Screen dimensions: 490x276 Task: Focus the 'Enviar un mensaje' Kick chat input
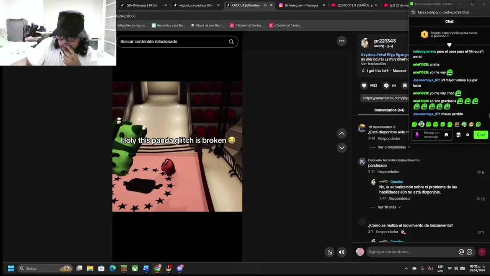(x=431, y=135)
